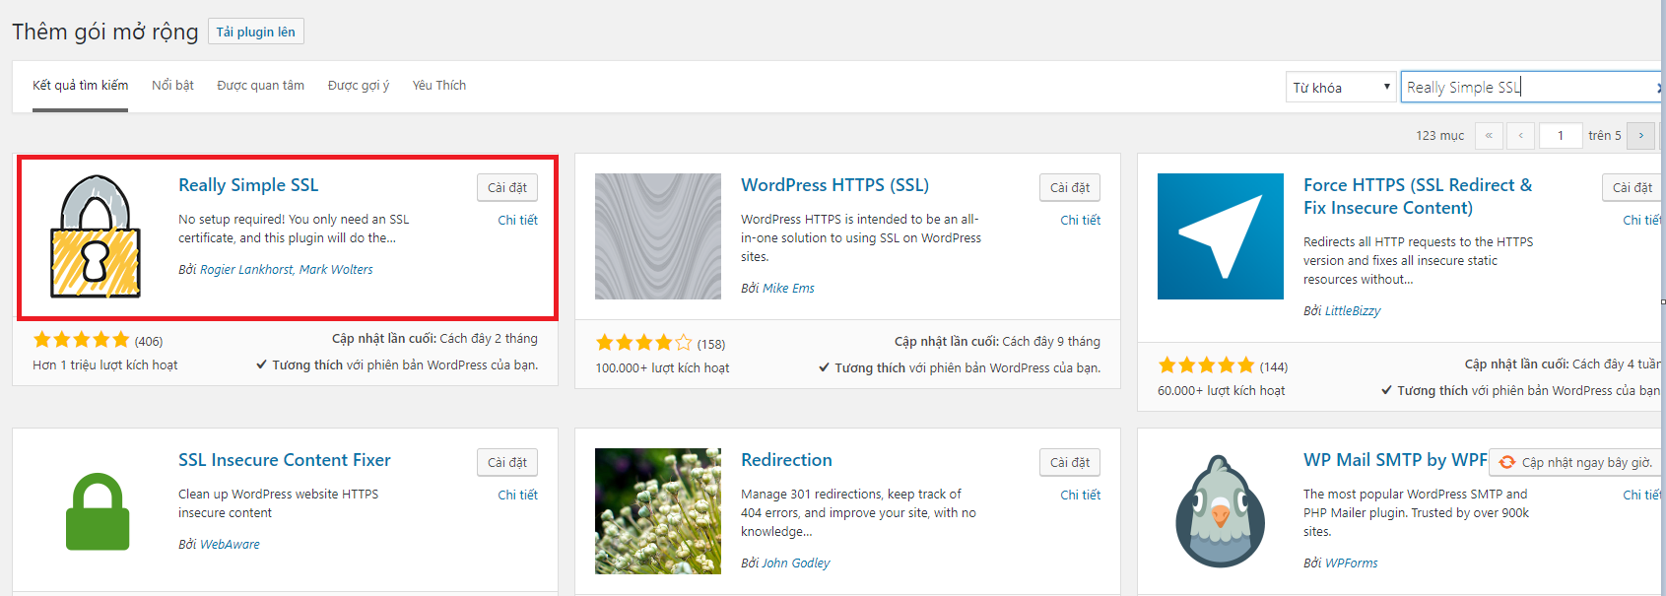Click 100.000+ lượt kích hoạt text

tap(662, 367)
